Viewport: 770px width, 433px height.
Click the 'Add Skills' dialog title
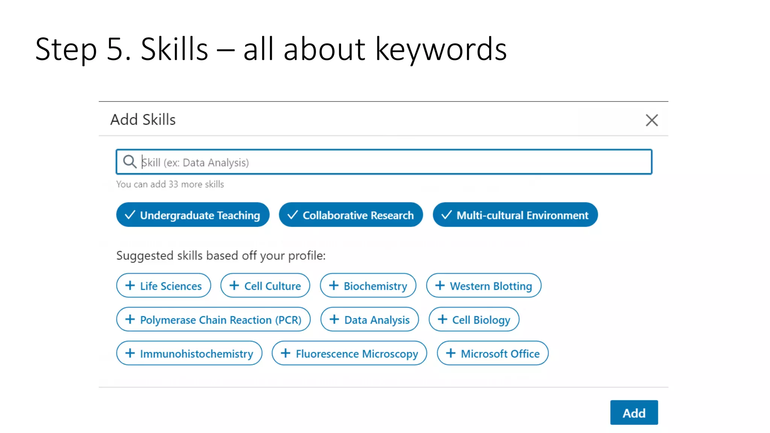click(x=143, y=120)
